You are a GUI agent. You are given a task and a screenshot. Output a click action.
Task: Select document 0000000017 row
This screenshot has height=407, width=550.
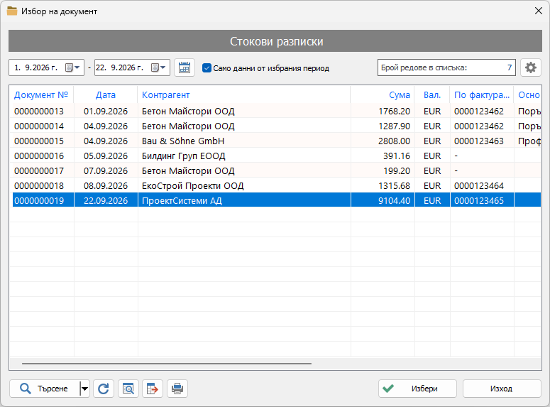[277, 170]
